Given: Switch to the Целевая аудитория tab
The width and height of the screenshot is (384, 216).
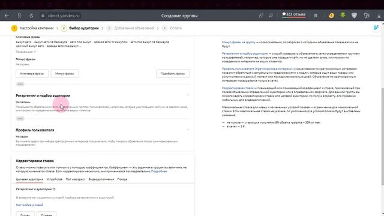Looking at the screenshot, I should tap(29, 179).
